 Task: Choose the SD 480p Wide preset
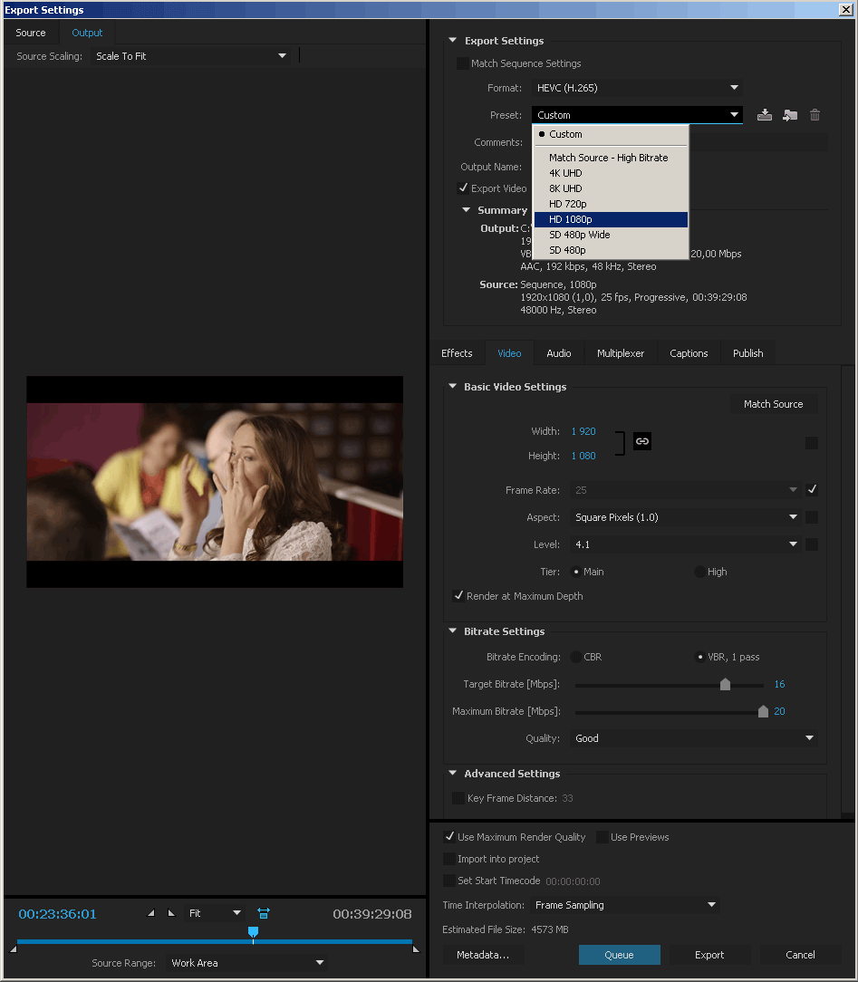point(611,235)
